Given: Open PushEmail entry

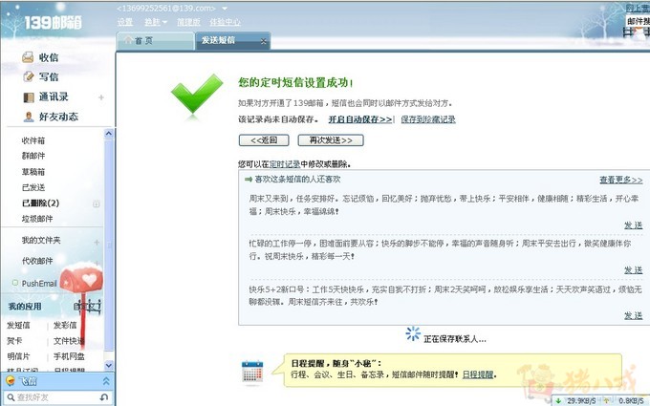Looking at the screenshot, I should 39,284.
